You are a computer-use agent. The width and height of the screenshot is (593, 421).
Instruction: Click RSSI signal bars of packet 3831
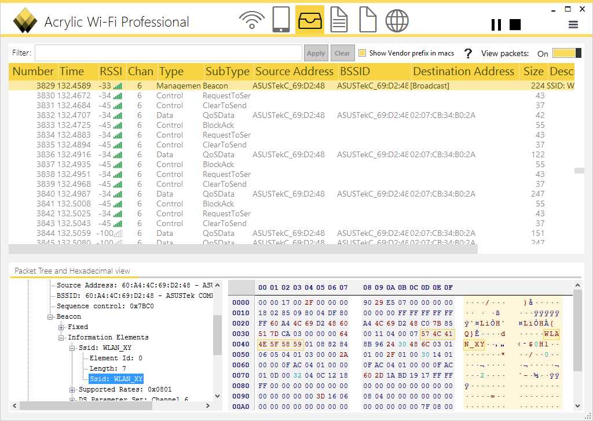pos(118,106)
